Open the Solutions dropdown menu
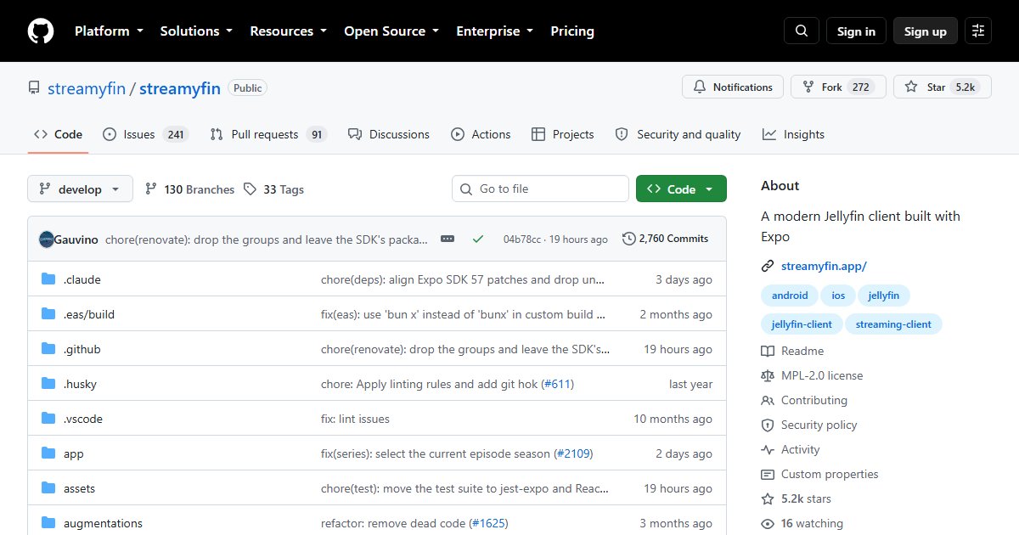Viewport: 1019px width, 535px height. (x=196, y=31)
